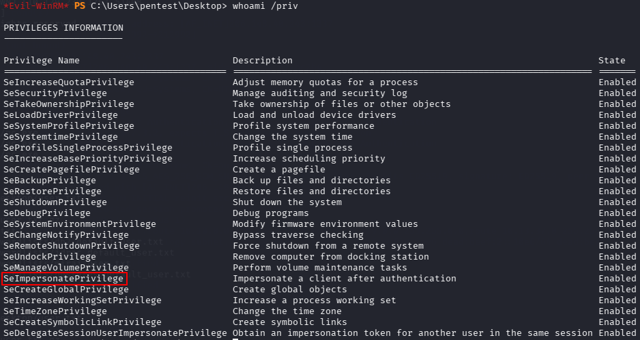
Task: Click the Privilege Name column header
Action: (x=42, y=61)
